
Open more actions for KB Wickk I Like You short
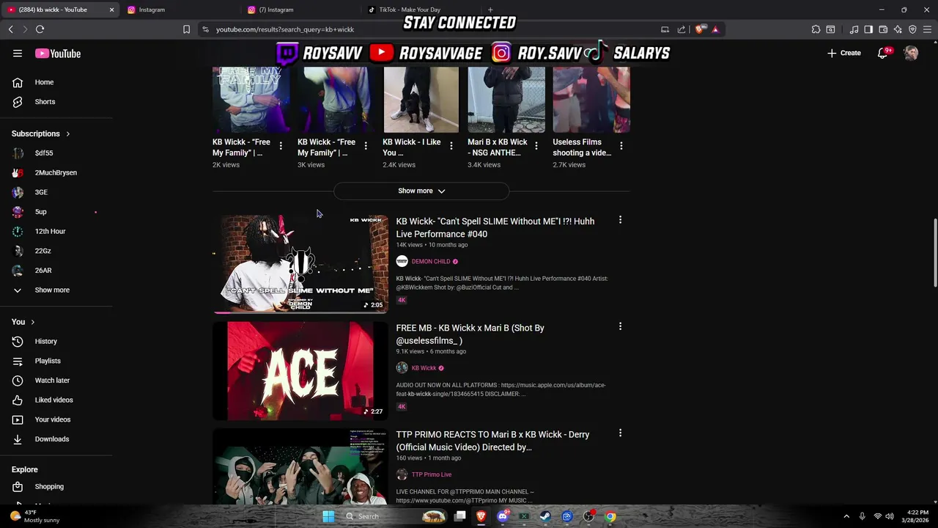pos(451,146)
